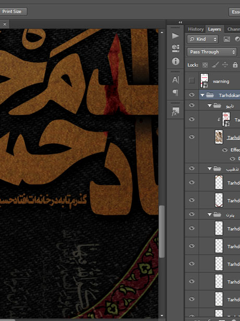Hide the تایپو group
This screenshot has height=321, width=240.
(191, 105)
